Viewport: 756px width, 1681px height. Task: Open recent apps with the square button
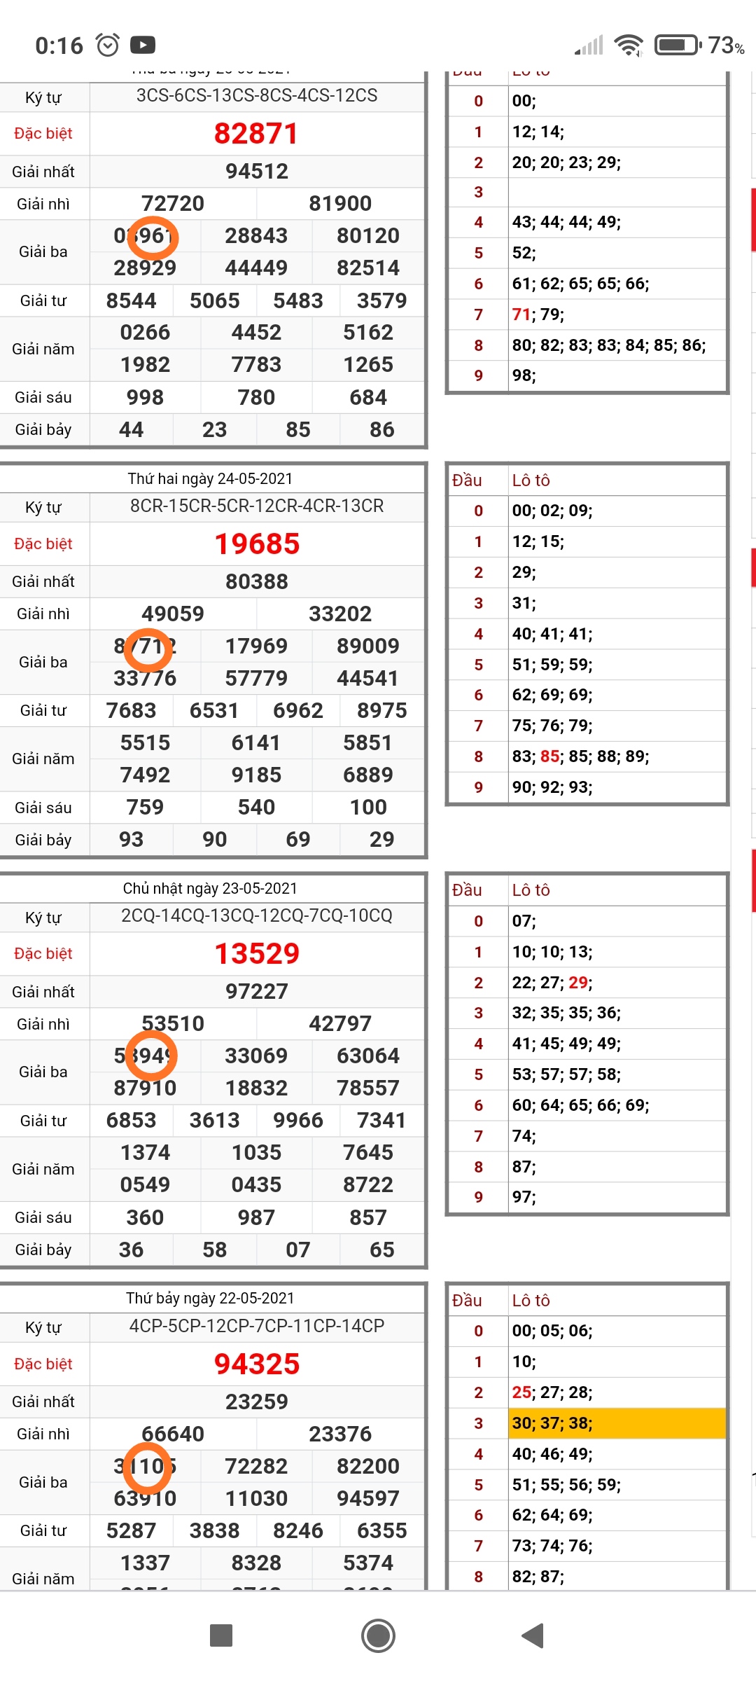pos(221,1635)
